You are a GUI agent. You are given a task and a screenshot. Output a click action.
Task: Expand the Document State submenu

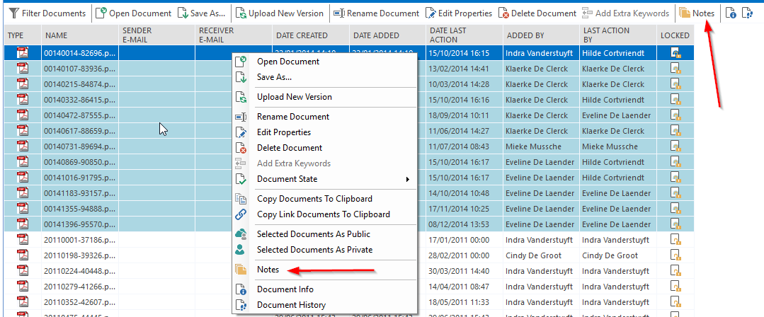click(x=324, y=179)
